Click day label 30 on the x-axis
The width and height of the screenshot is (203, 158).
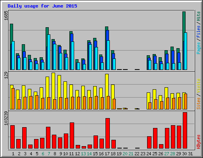pyautogui.click(x=184, y=154)
